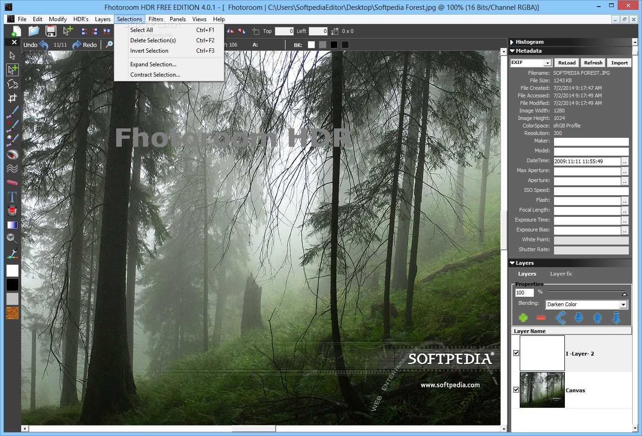The height and width of the screenshot is (436, 642).
Task: Click the .. button next to Focal Length
Action: [x=625, y=211]
